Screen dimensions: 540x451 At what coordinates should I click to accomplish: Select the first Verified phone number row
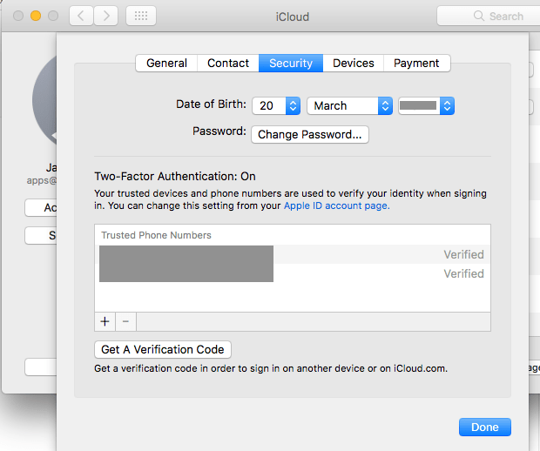click(x=293, y=254)
